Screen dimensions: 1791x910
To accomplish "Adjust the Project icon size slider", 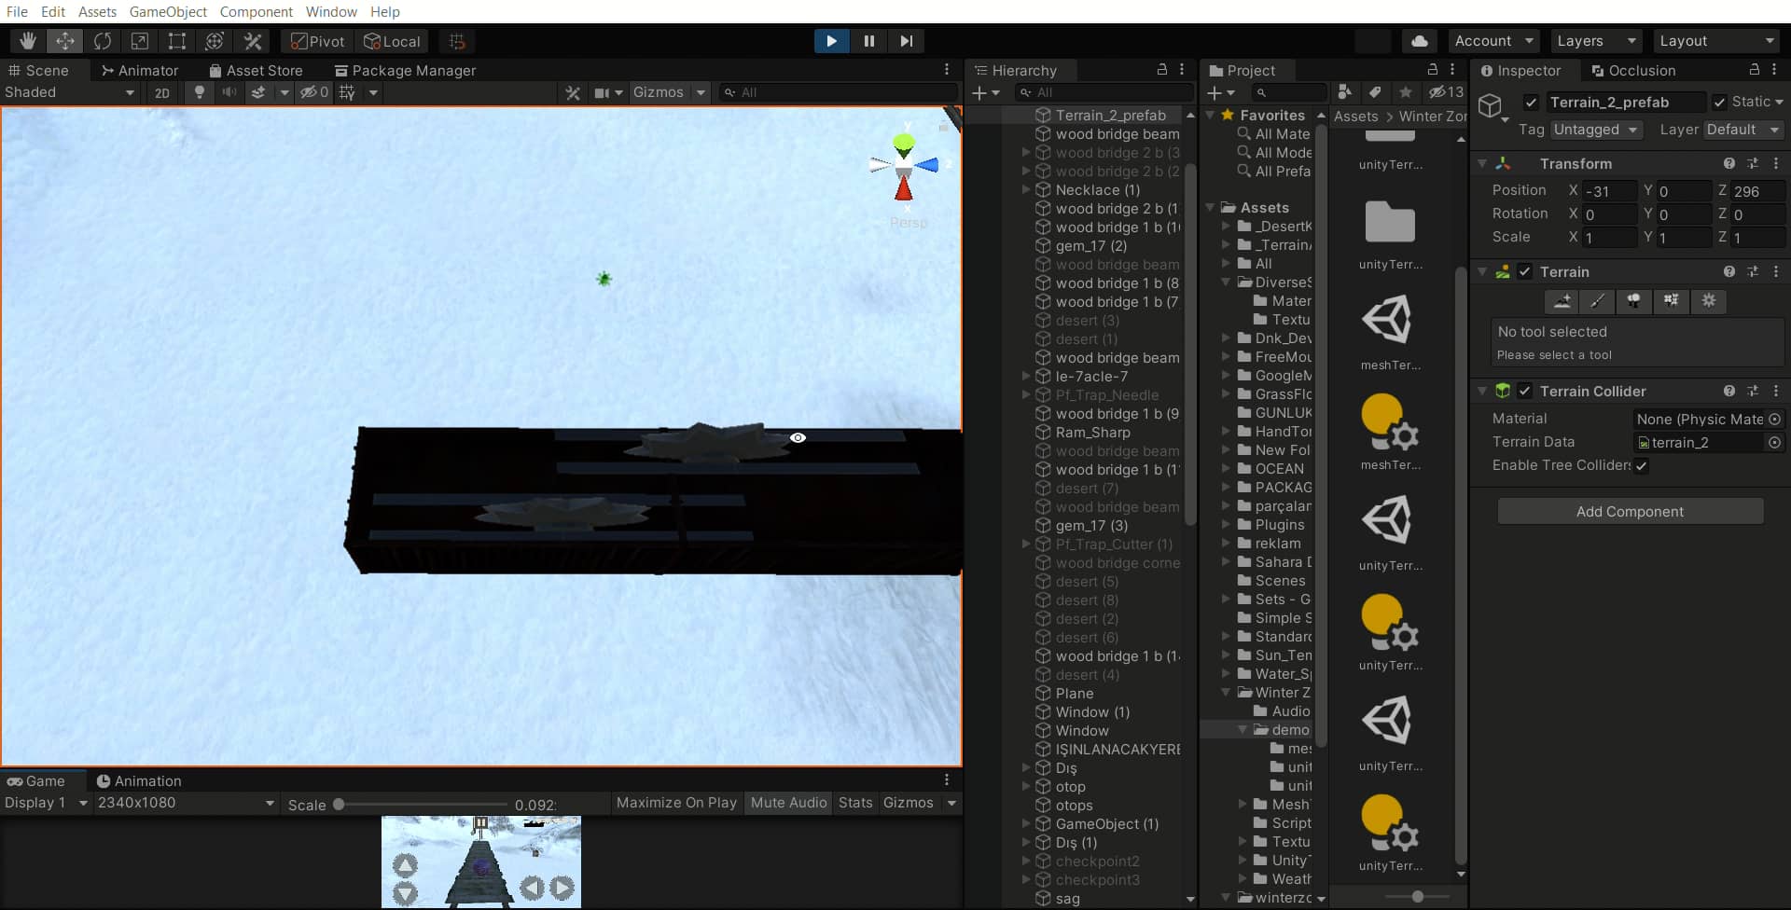I will [x=1417, y=896].
